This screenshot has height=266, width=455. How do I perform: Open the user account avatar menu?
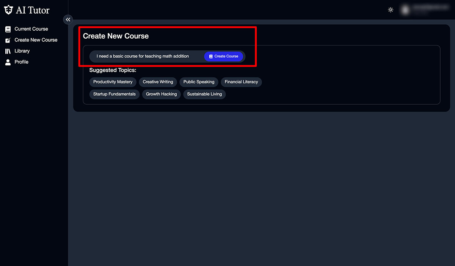[x=405, y=10]
